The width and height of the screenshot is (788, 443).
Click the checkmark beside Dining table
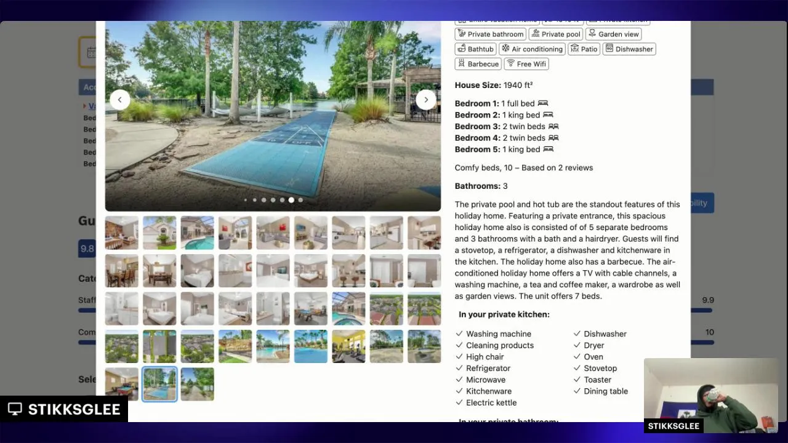pos(577,391)
